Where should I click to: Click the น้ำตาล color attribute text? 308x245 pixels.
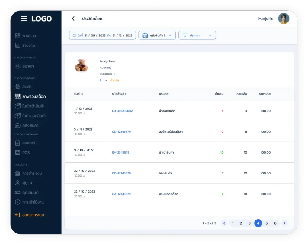pyautogui.click(x=114, y=80)
